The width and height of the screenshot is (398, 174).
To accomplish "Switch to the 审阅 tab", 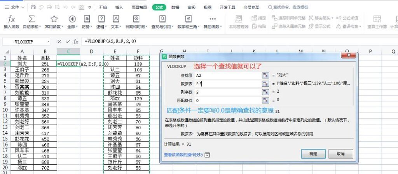I will [191, 7].
